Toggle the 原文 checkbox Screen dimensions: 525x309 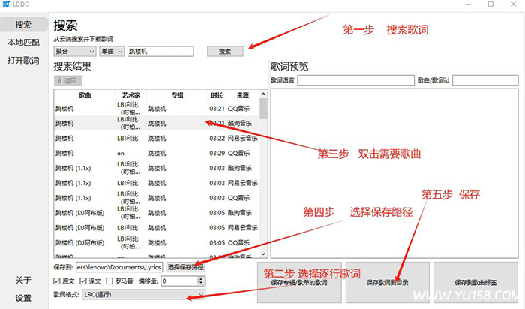pyautogui.click(x=58, y=280)
